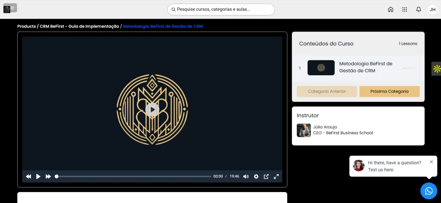Fast-forward the video with the forward button
This screenshot has width=441, height=203.
[x=48, y=177]
